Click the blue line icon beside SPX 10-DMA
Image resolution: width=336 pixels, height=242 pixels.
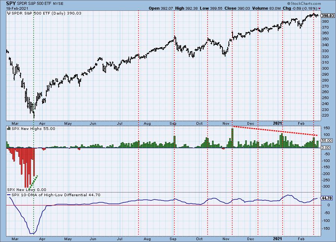coord(9,195)
